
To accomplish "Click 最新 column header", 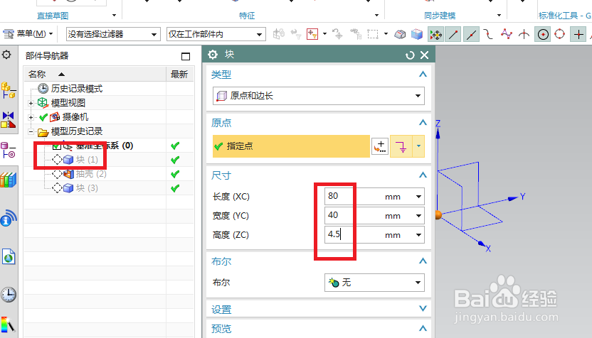I will (x=179, y=75).
